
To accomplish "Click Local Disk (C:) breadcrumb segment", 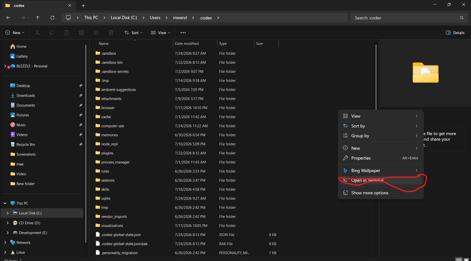I will (x=124, y=18).
